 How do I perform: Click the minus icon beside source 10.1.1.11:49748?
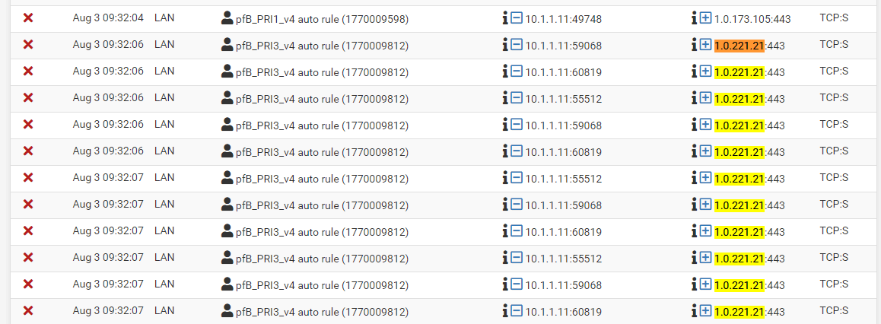pyautogui.click(x=517, y=17)
